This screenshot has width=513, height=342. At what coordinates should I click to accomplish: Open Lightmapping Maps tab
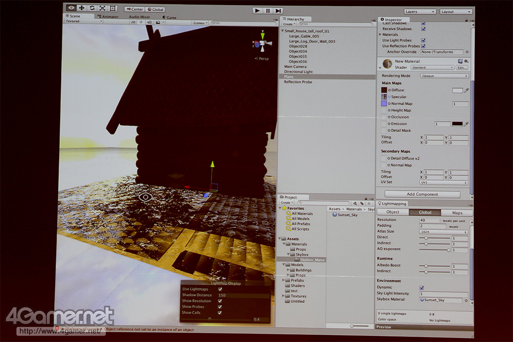(x=457, y=213)
